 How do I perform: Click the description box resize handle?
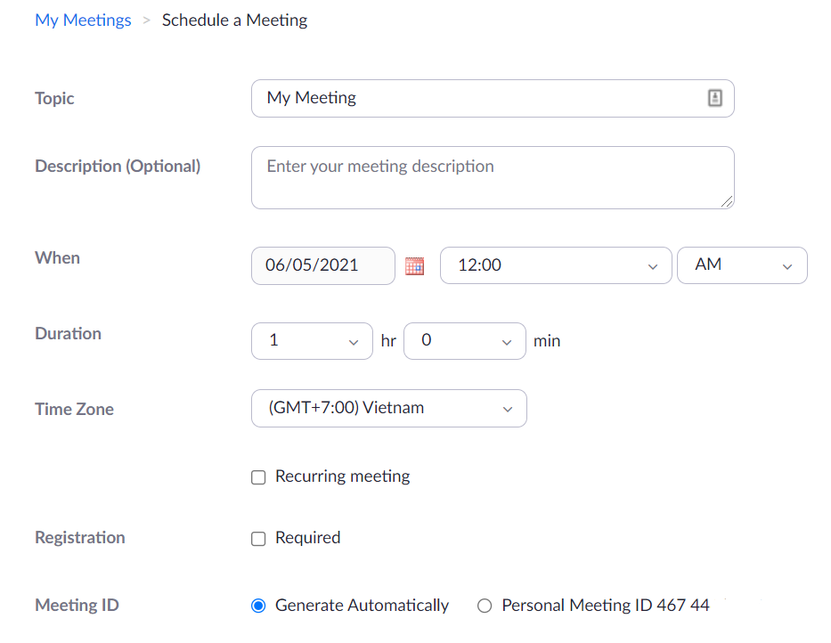point(727,201)
